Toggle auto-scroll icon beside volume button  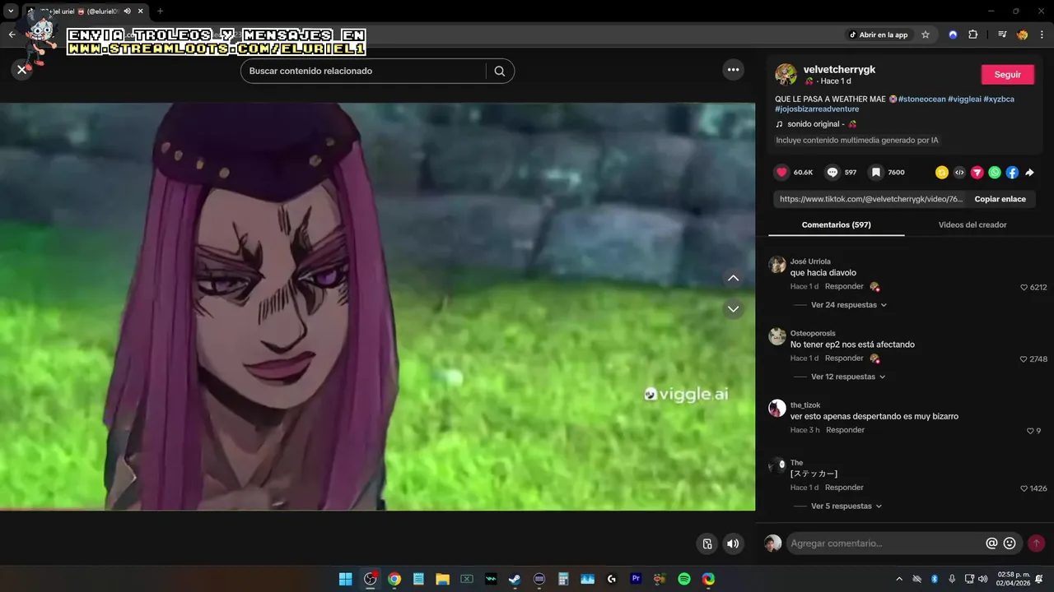(x=707, y=543)
